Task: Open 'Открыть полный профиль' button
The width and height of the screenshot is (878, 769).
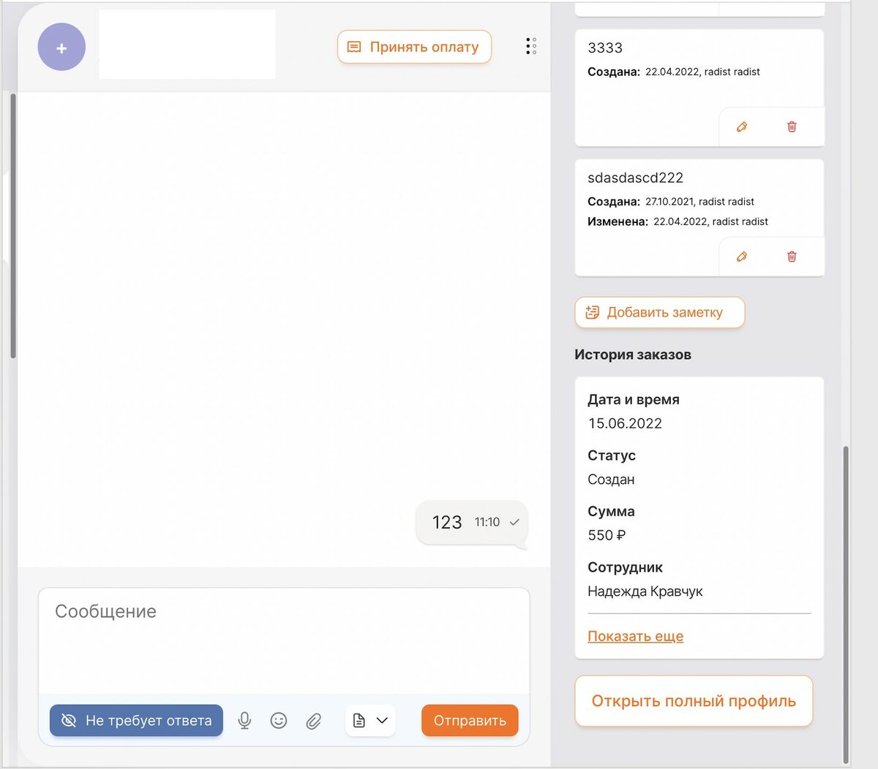Action: point(694,701)
